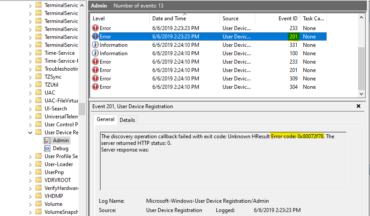
Task: Switch to the General tab
Action: click(106, 119)
